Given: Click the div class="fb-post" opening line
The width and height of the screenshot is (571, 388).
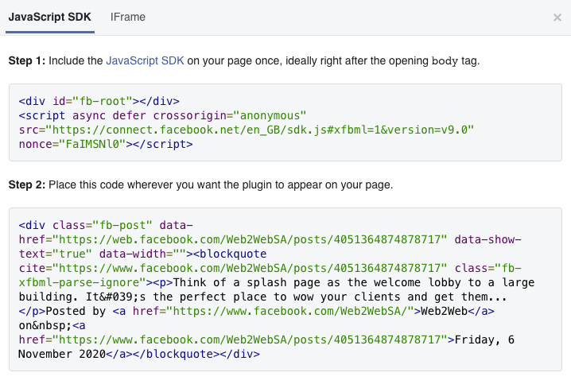Looking at the screenshot, I should click(106, 225).
